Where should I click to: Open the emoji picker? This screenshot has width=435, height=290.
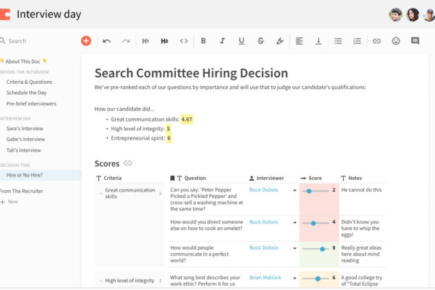[x=396, y=41]
